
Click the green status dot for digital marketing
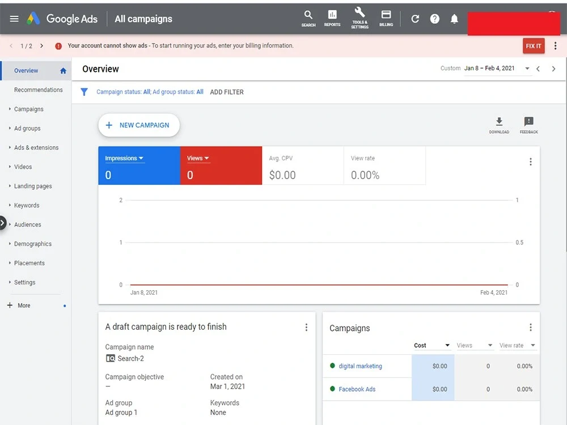pos(332,365)
